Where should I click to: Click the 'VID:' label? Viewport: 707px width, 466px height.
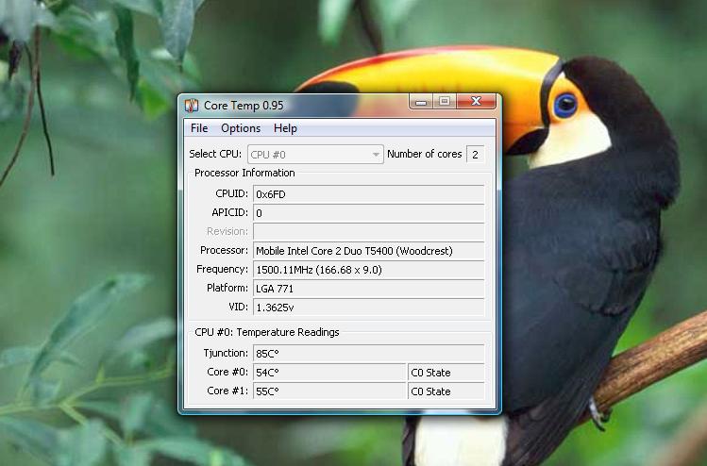pyautogui.click(x=238, y=307)
